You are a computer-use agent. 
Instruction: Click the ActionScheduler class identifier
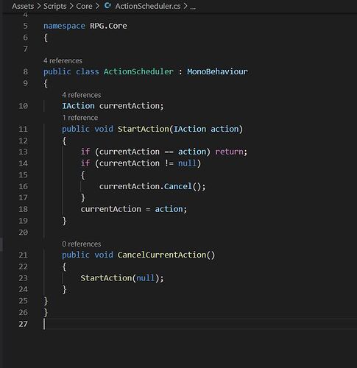(x=138, y=71)
